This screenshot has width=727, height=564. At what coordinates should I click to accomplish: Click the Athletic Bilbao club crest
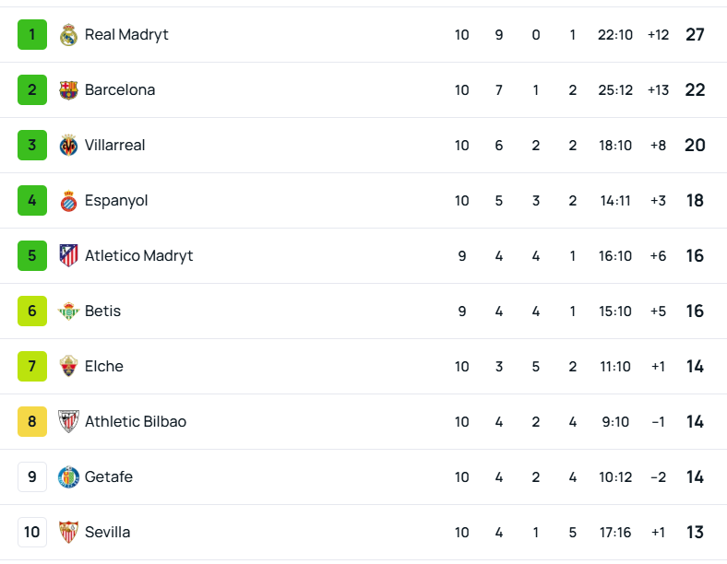click(x=68, y=422)
